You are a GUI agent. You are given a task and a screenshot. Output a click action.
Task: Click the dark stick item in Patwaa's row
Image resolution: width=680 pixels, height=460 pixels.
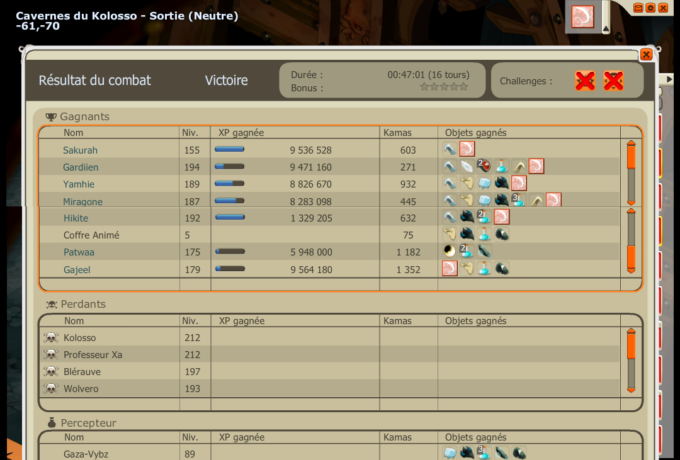tap(484, 251)
